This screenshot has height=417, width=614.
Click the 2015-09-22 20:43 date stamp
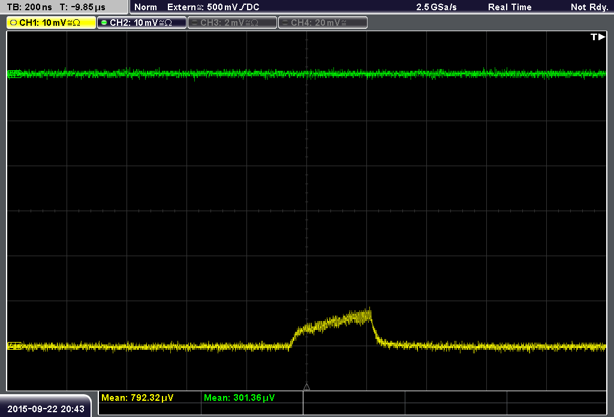pyautogui.click(x=46, y=409)
